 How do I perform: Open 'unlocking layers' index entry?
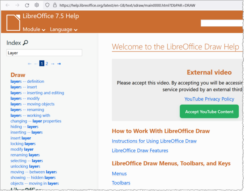(25, 166)
